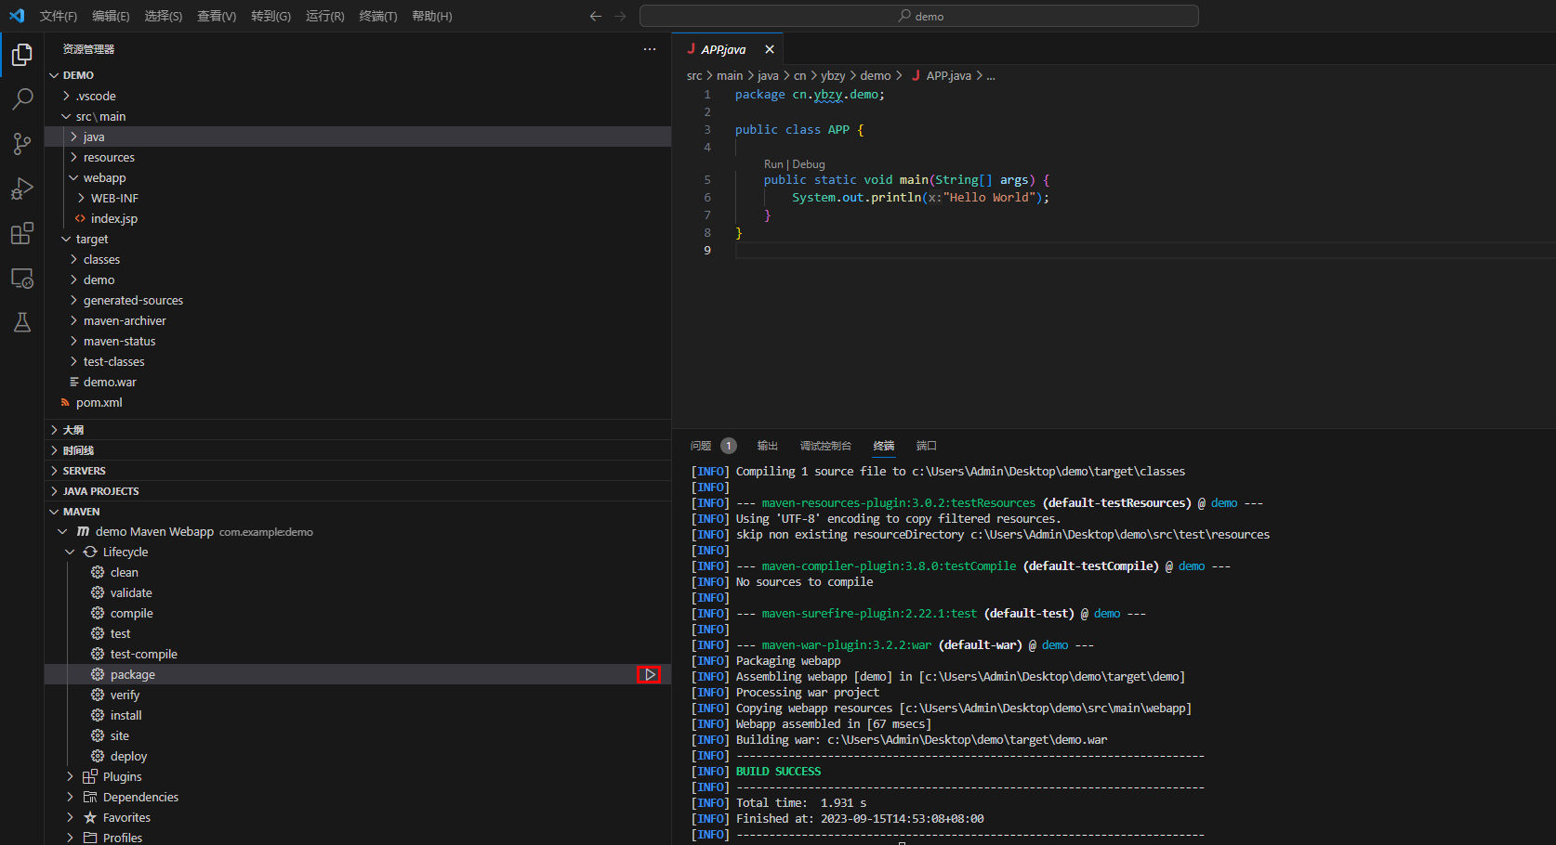Select the demo.war file
This screenshot has height=845, width=1556.
[x=110, y=382]
